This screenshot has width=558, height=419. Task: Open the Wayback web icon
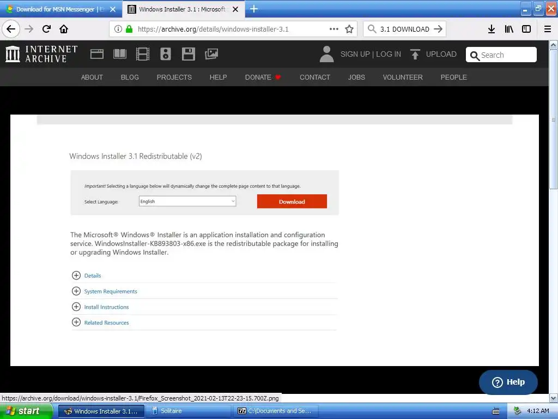click(x=97, y=54)
